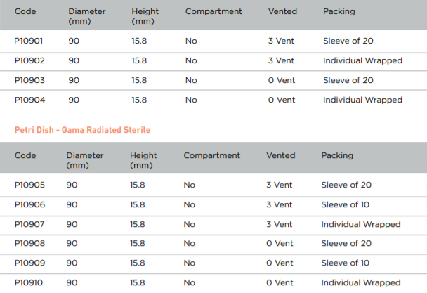The width and height of the screenshot is (427, 293).
Task: Click Sleeve of 10 for P10906
Action: pos(346,204)
